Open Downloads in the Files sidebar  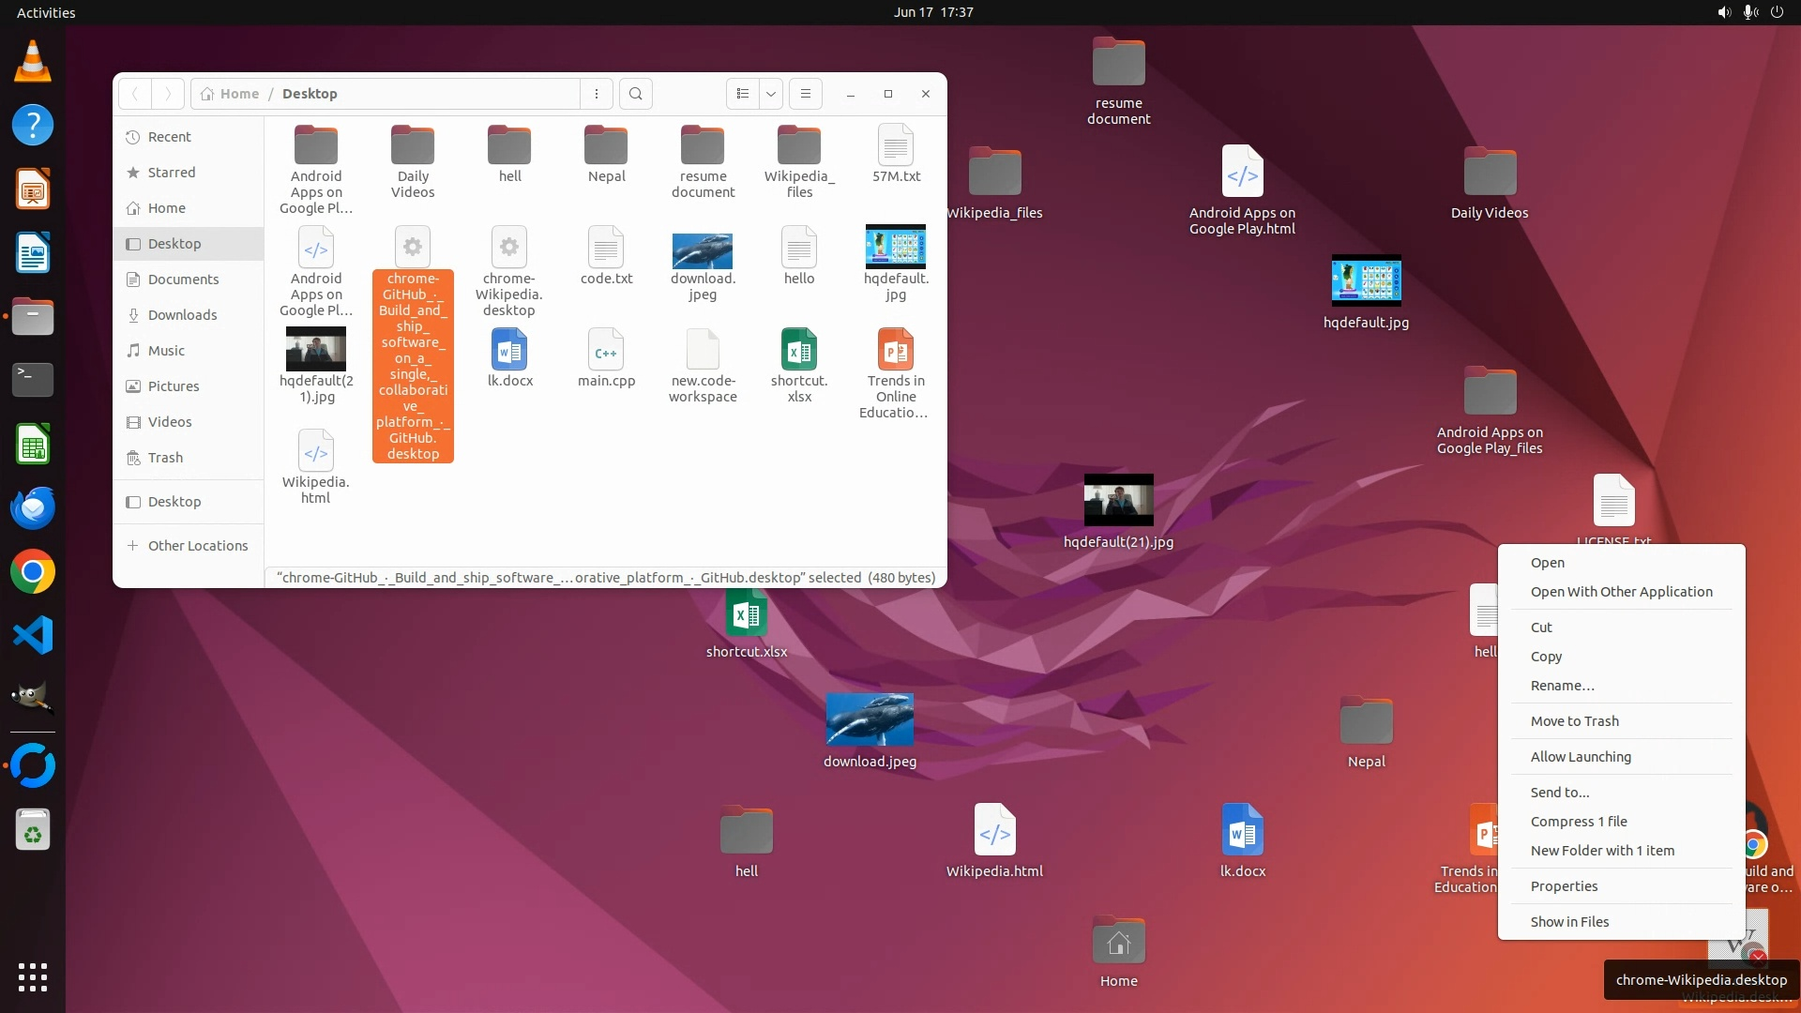182,315
